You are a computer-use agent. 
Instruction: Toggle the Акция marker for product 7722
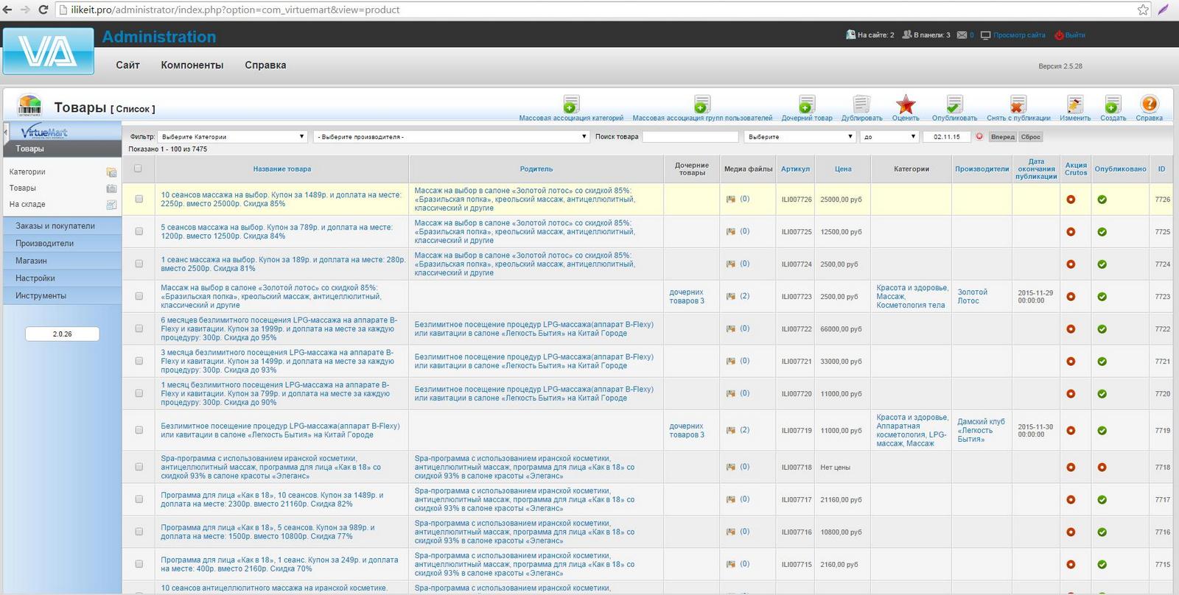1071,329
